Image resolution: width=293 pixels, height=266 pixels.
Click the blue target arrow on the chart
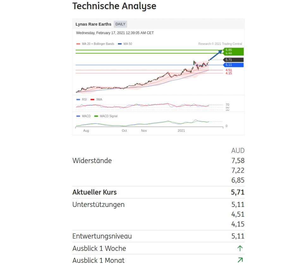coord(216,55)
